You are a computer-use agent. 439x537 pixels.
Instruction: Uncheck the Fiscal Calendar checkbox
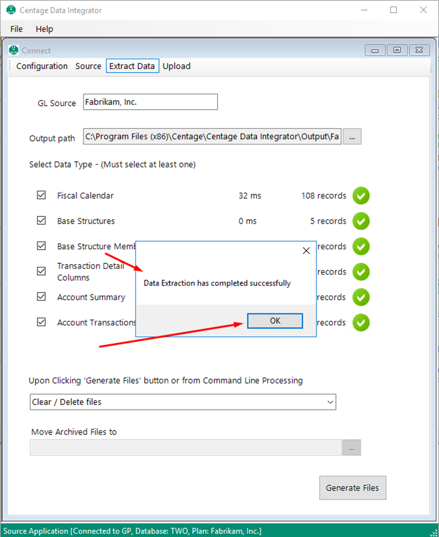tap(41, 195)
